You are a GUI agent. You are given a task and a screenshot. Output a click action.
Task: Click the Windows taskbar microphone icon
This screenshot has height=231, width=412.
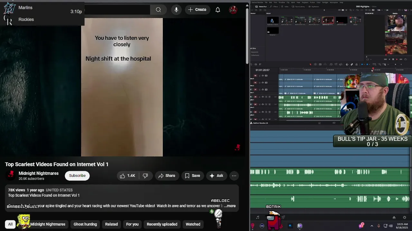coord(379,226)
